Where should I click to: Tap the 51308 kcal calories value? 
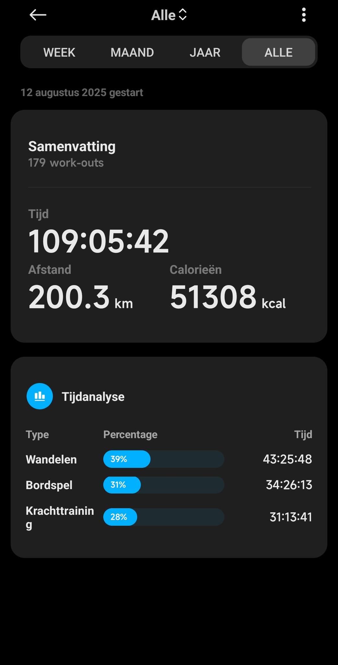click(228, 297)
